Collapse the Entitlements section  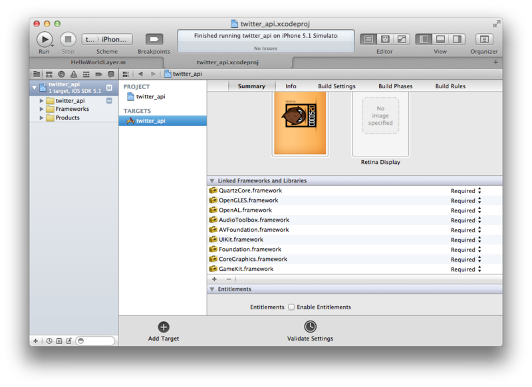[212, 289]
